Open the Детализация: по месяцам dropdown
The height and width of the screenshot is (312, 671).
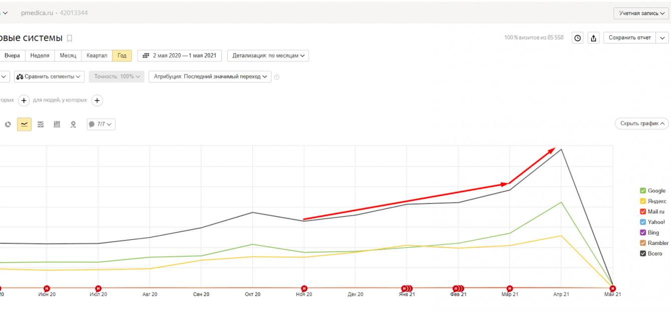coord(268,56)
